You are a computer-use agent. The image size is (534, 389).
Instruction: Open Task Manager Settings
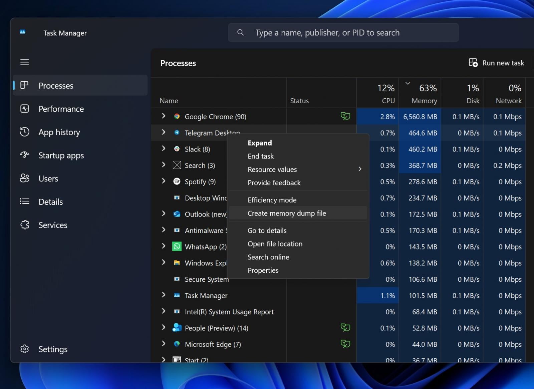[x=53, y=349]
